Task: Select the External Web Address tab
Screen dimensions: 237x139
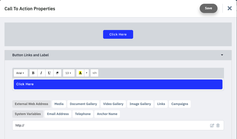Action: click(x=32, y=104)
